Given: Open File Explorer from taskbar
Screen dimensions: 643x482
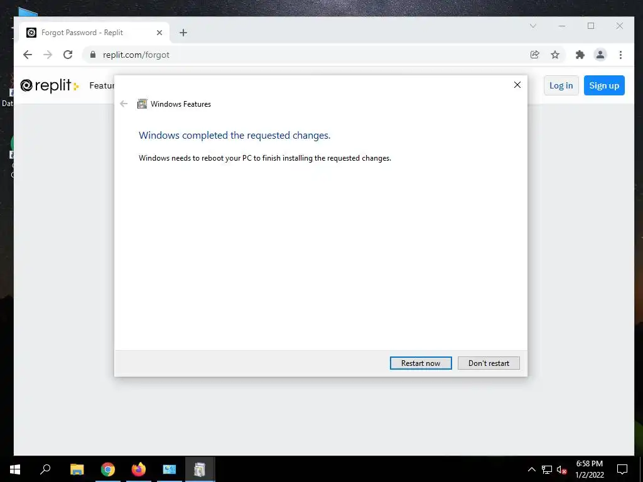Looking at the screenshot, I should click(77, 469).
